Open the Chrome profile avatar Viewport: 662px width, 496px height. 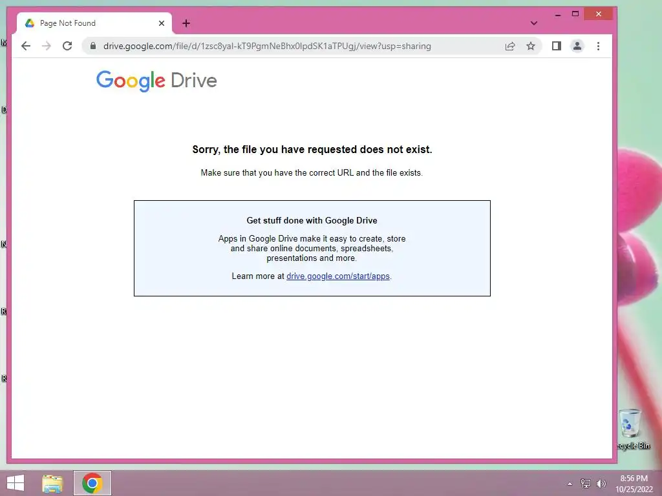click(x=577, y=46)
